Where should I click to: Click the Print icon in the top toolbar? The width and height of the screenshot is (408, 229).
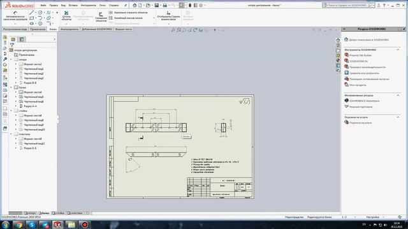pyautogui.click(x=164, y=5)
